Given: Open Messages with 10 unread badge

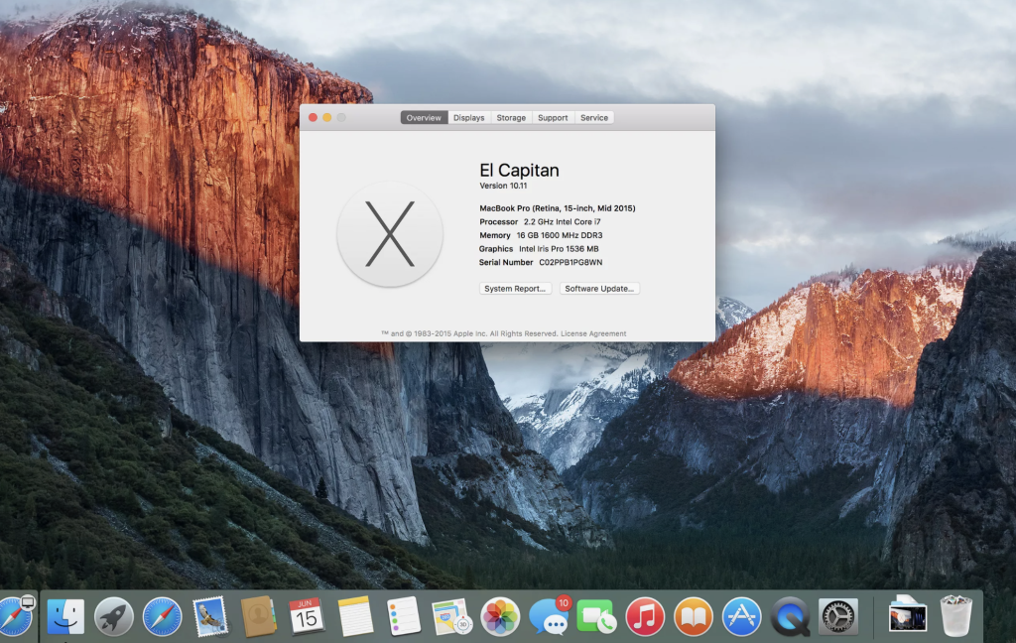Looking at the screenshot, I should click(550, 615).
